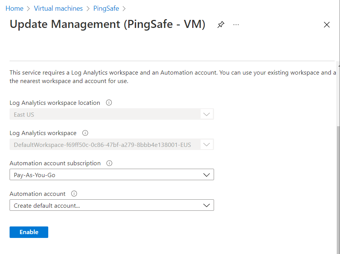Click the Log Analytics workspace location label
Screen dimensions: 340x254
pyautogui.click(x=55, y=103)
